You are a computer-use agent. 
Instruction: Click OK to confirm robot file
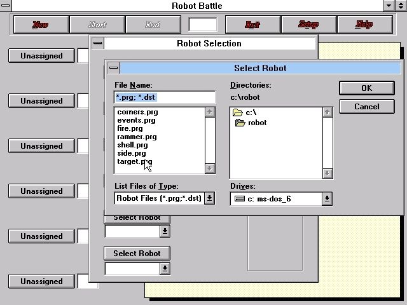point(366,88)
